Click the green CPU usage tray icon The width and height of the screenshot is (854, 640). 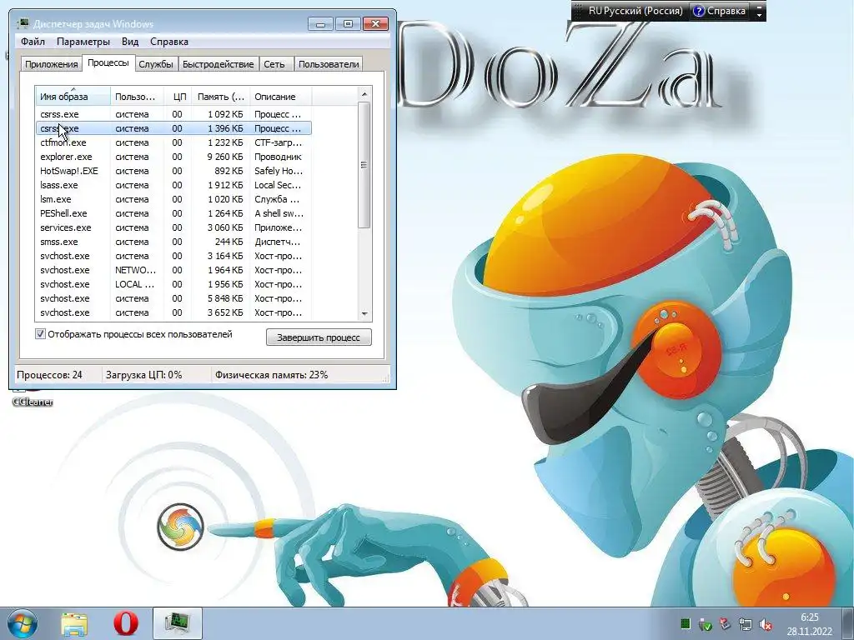point(686,624)
